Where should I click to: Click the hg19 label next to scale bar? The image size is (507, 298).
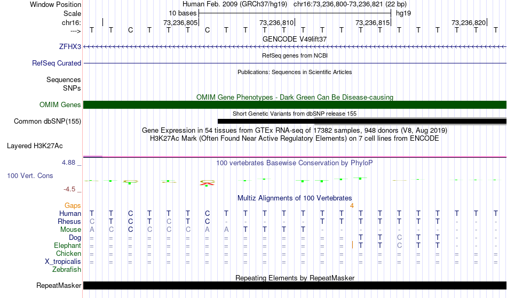403,13
